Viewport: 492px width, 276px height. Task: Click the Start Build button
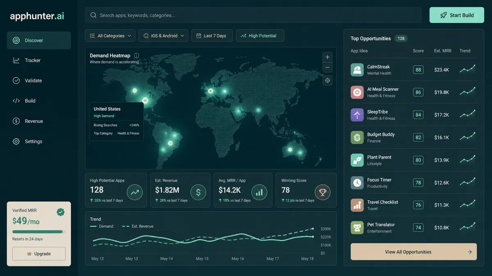[x=457, y=15]
